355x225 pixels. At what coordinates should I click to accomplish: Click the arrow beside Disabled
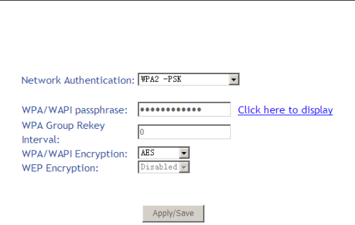(184, 167)
